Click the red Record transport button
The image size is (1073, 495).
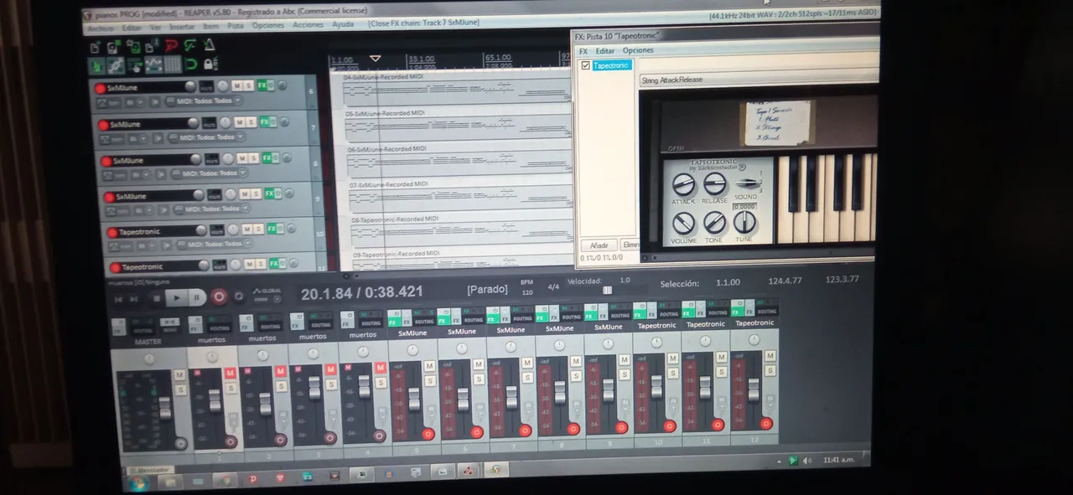219,296
